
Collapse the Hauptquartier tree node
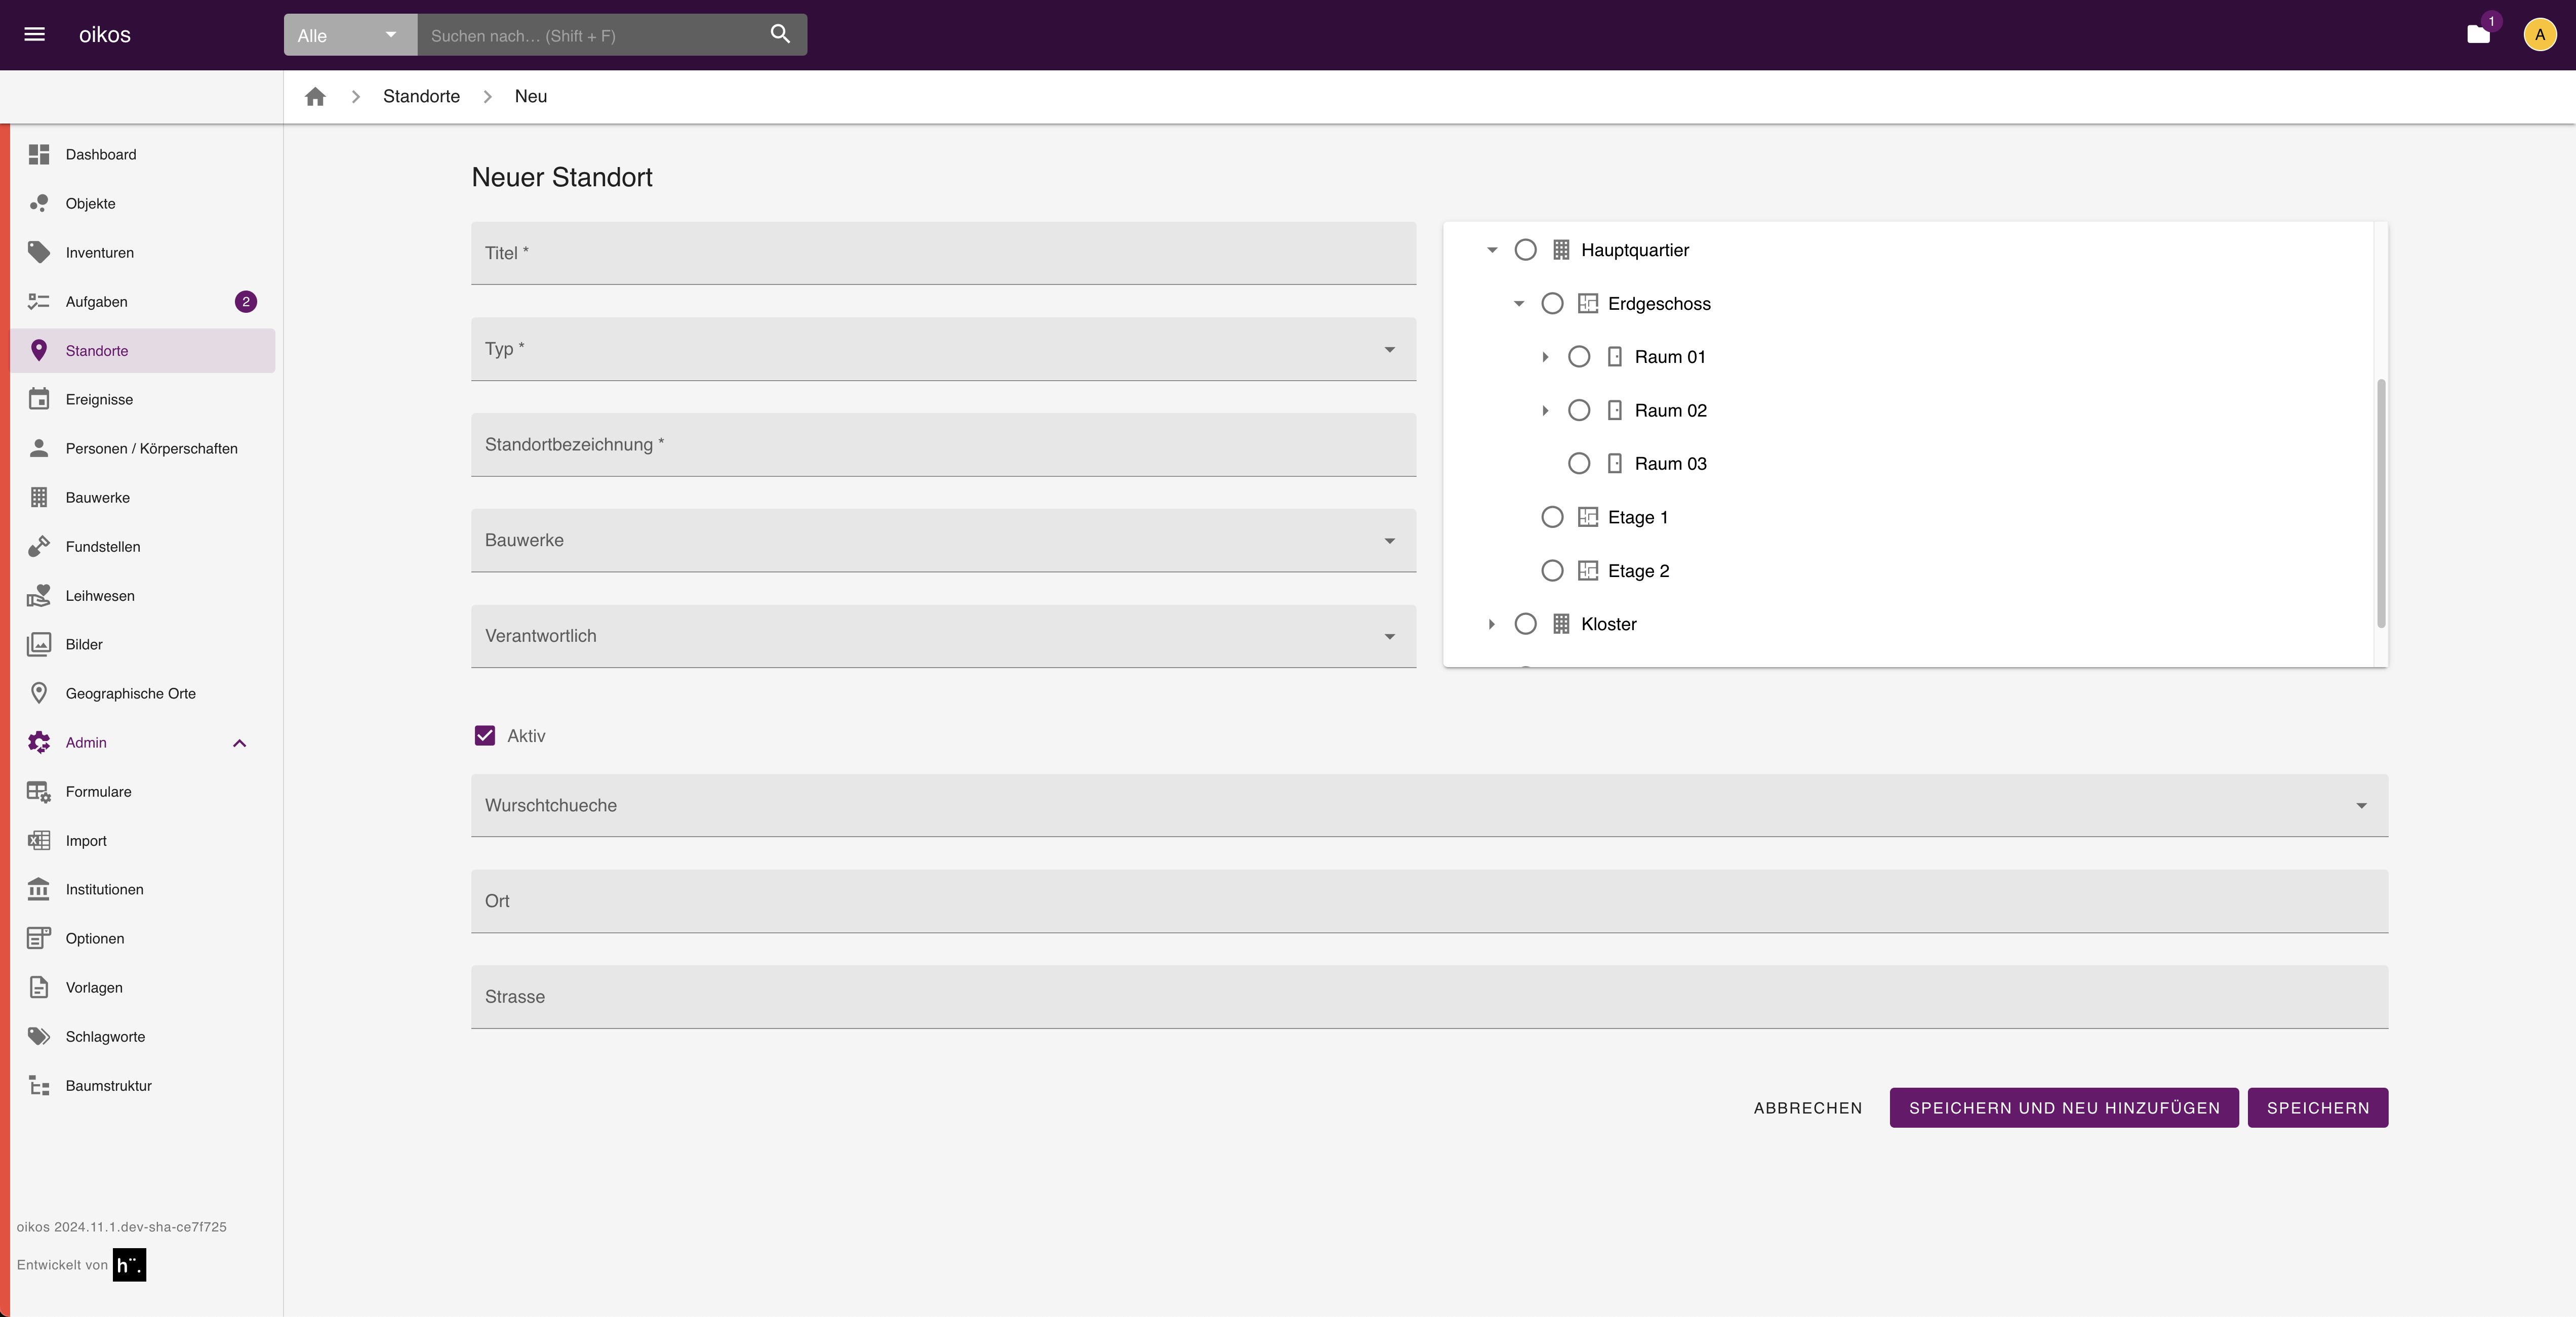(1492, 250)
